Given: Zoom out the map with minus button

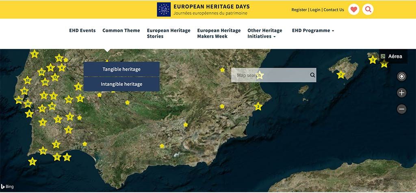Looking at the screenshot, I should pos(401,109).
